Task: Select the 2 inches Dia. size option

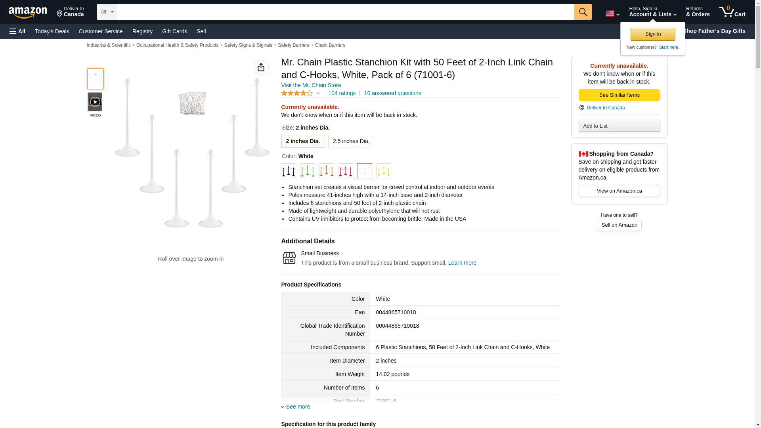Action: tap(302, 141)
